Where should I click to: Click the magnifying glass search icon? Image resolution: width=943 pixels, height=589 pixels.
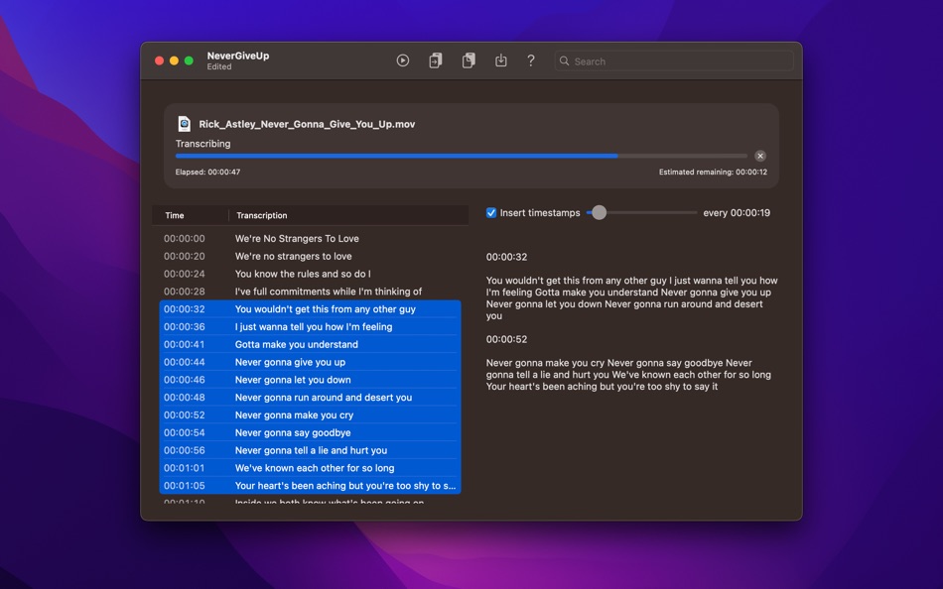coord(564,61)
